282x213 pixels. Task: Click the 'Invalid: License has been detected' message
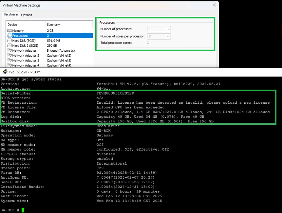point(183,102)
